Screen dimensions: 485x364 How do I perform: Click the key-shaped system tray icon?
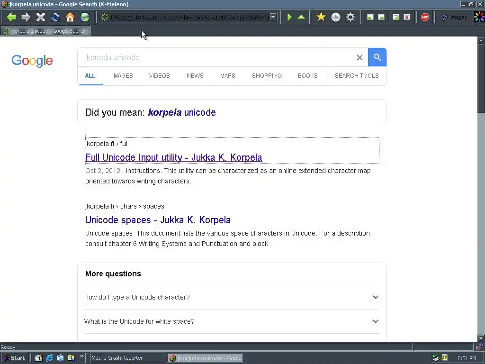(x=445, y=358)
